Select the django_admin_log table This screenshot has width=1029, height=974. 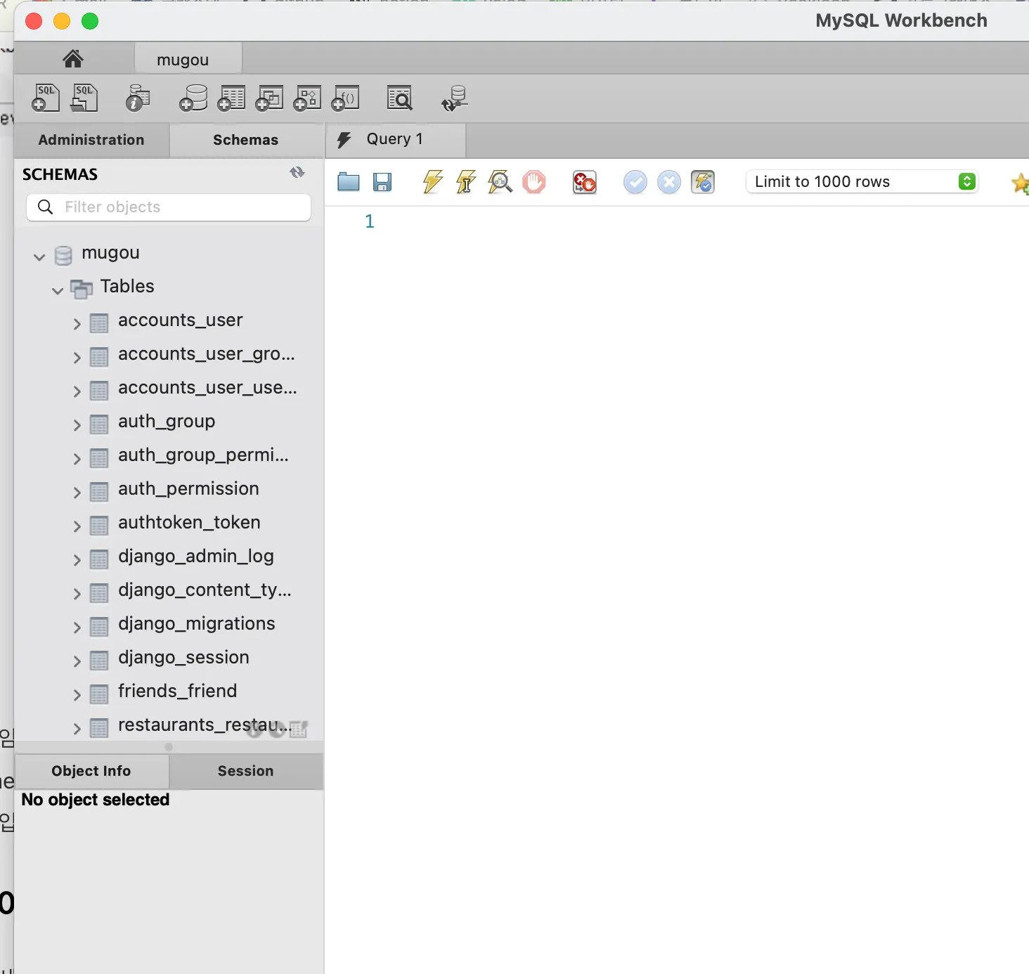tap(196, 556)
